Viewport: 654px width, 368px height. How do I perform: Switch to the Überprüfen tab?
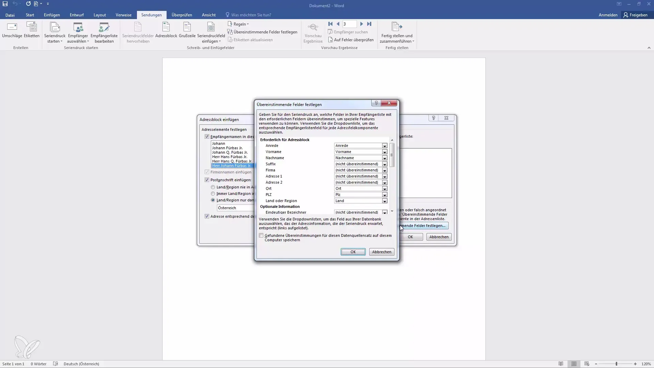pyautogui.click(x=182, y=15)
